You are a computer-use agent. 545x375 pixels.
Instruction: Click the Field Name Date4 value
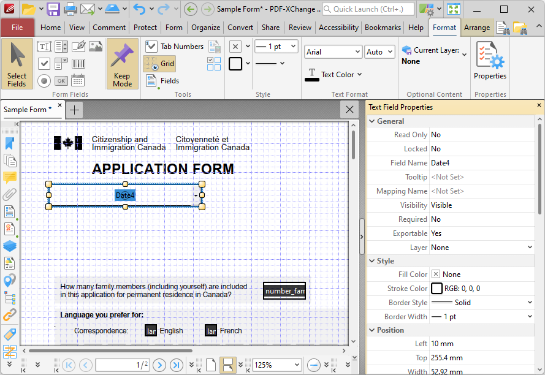click(482, 163)
